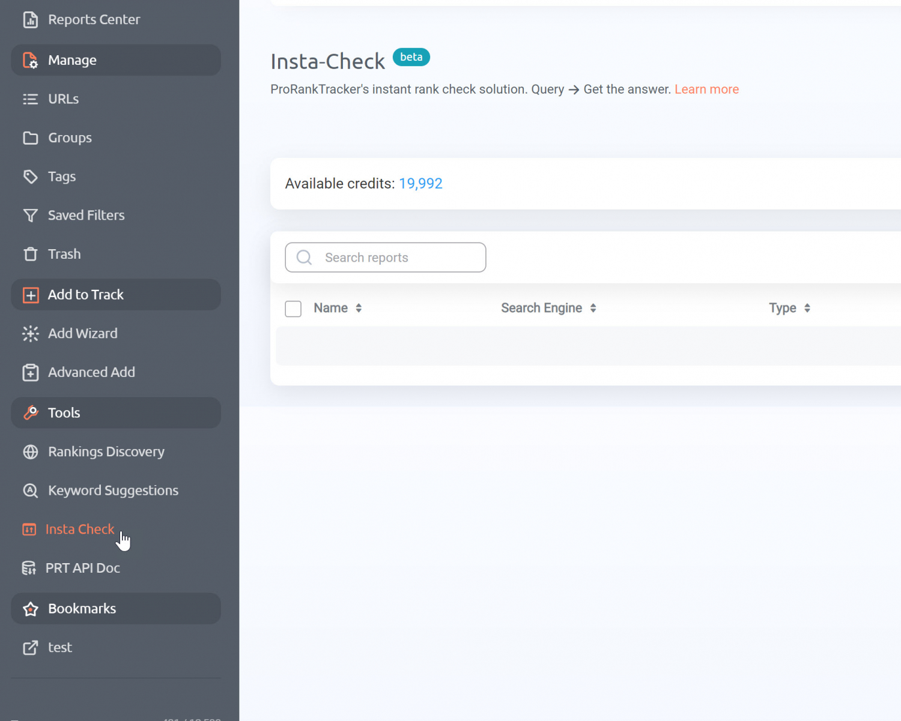The image size is (901, 721).
Task: Collapse the Bookmarks sidebar section
Action: click(x=116, y=609)
